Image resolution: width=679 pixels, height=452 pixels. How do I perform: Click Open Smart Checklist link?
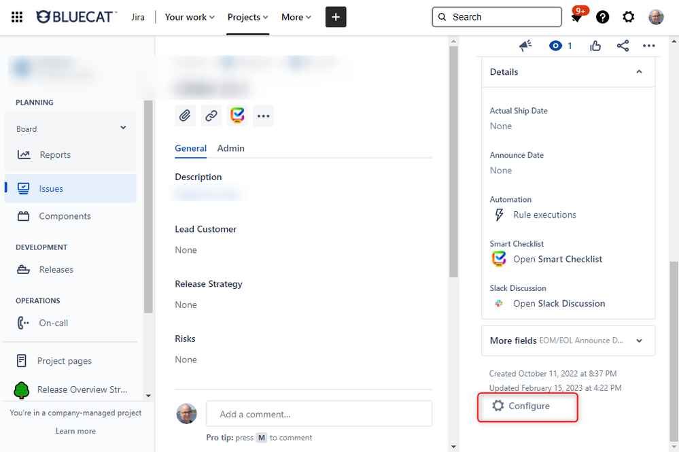[x=557, y=259]
